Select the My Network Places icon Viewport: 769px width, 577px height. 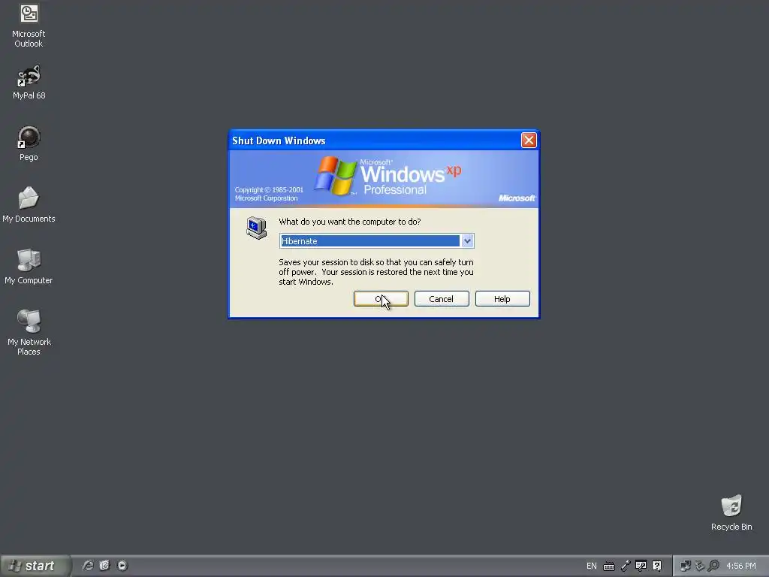pyautogui.click(x=29, y=332)
